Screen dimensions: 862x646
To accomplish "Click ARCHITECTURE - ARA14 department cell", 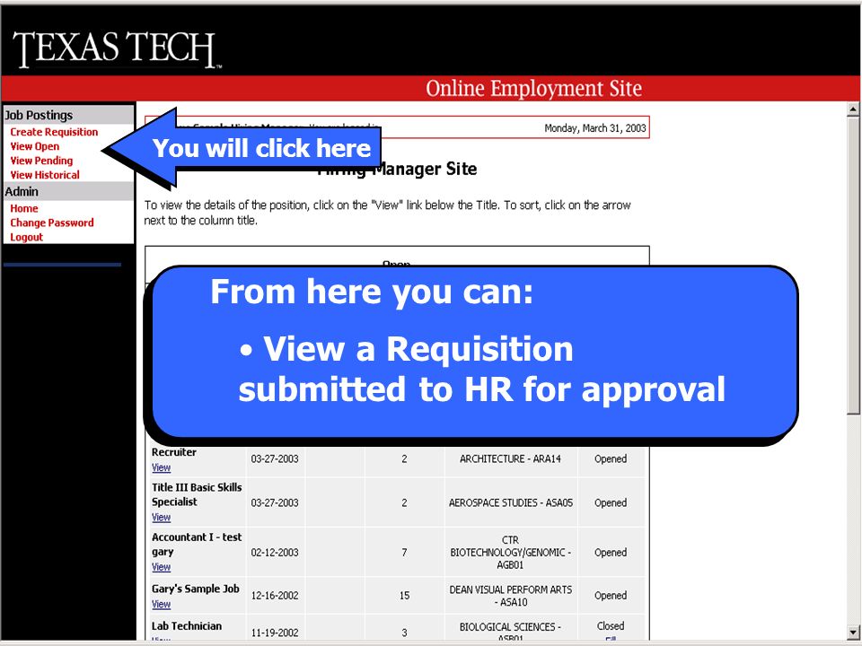I will (x=510, y=458).
